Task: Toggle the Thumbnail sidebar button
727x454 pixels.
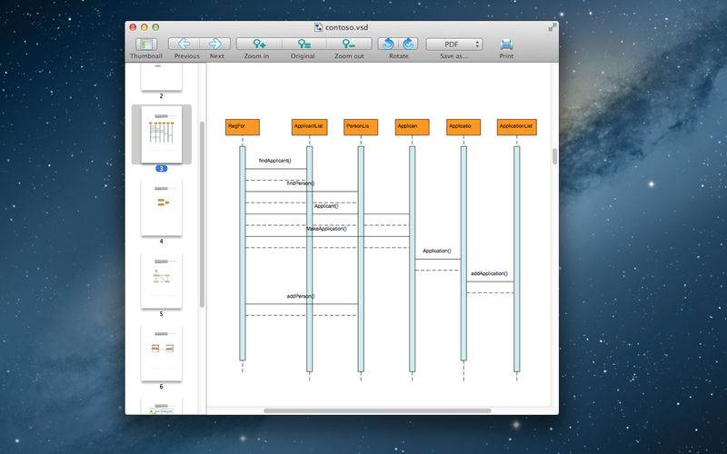Action: (x=146, y=44)
